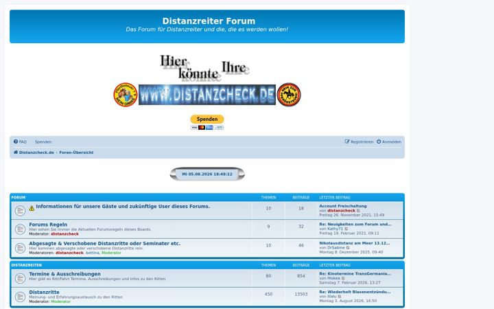Click topic count 450 in Distanzritte row
Image resolution: width=494 pixels, height=309 pixels.
tap(268, 294)
